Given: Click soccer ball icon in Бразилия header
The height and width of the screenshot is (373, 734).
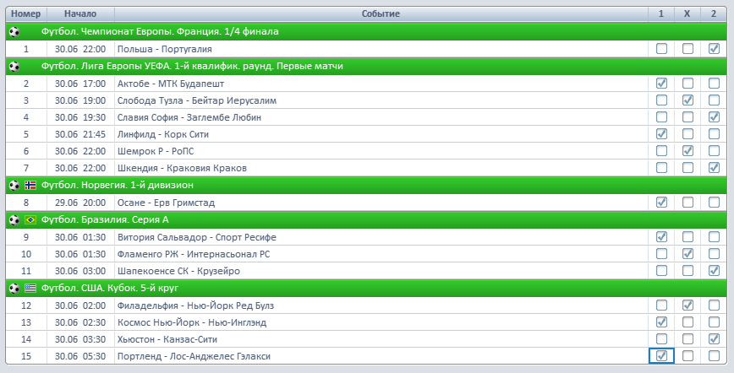Looking at the screenshot, I should click(14, 219).
